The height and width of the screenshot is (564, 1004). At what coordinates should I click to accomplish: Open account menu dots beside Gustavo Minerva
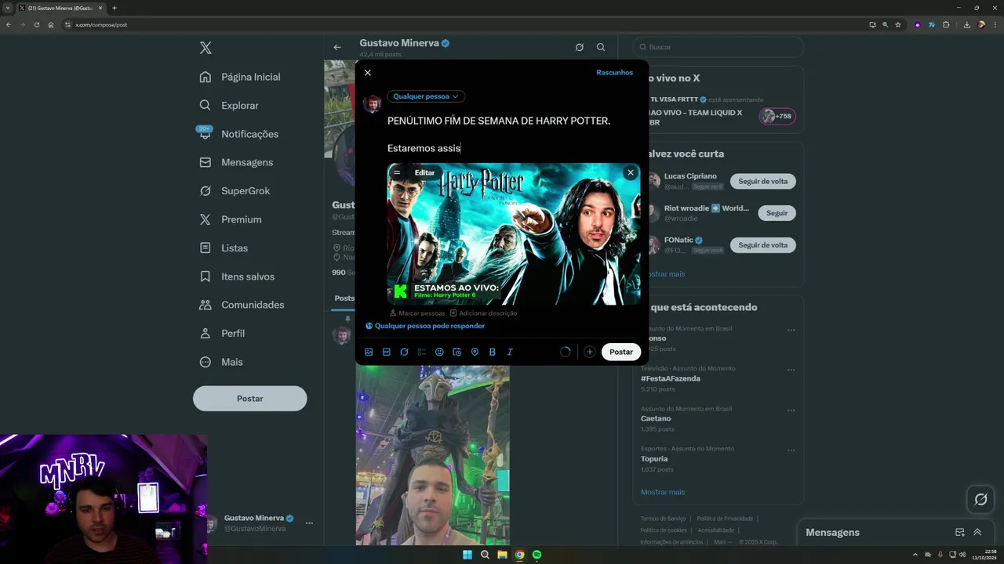[x=309, y=522]
